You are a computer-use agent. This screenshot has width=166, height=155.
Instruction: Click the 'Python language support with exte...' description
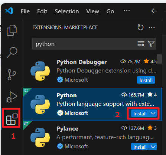[105, 104]
